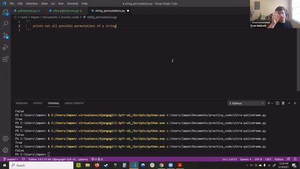Maximize the panel with the up chevron
Viewport: 300px width, 169px height.
coord(289,103)
